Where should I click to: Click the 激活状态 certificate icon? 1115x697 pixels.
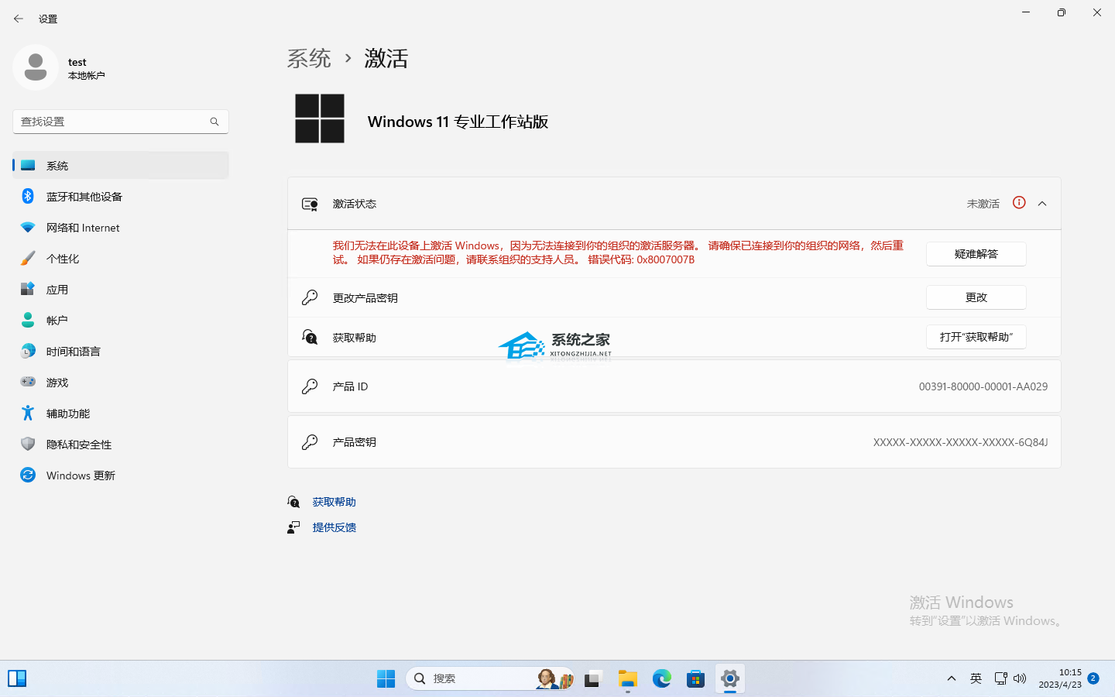tap(310, 204)
